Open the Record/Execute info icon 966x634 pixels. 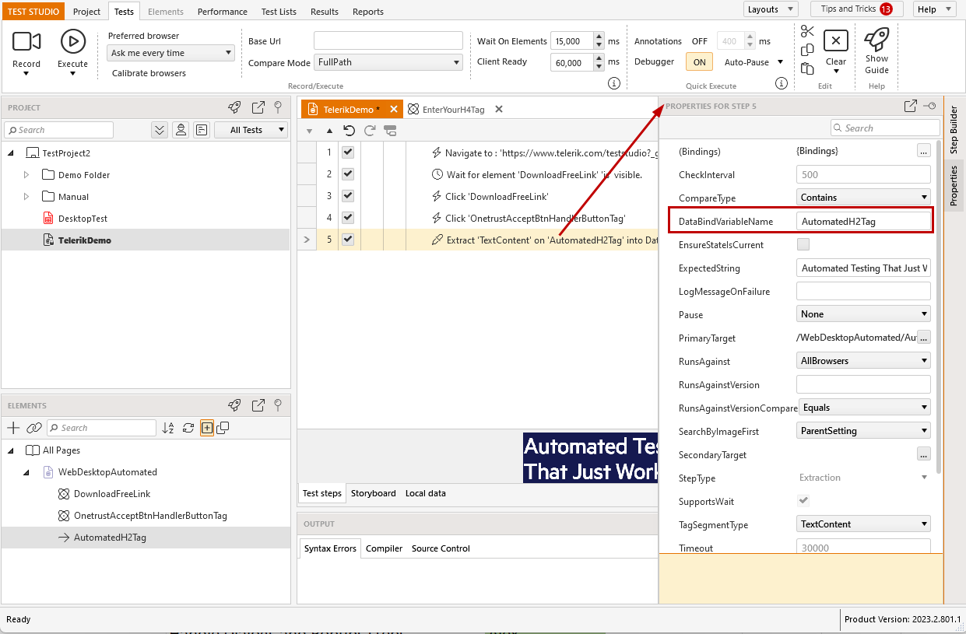(x=613, y=83)
